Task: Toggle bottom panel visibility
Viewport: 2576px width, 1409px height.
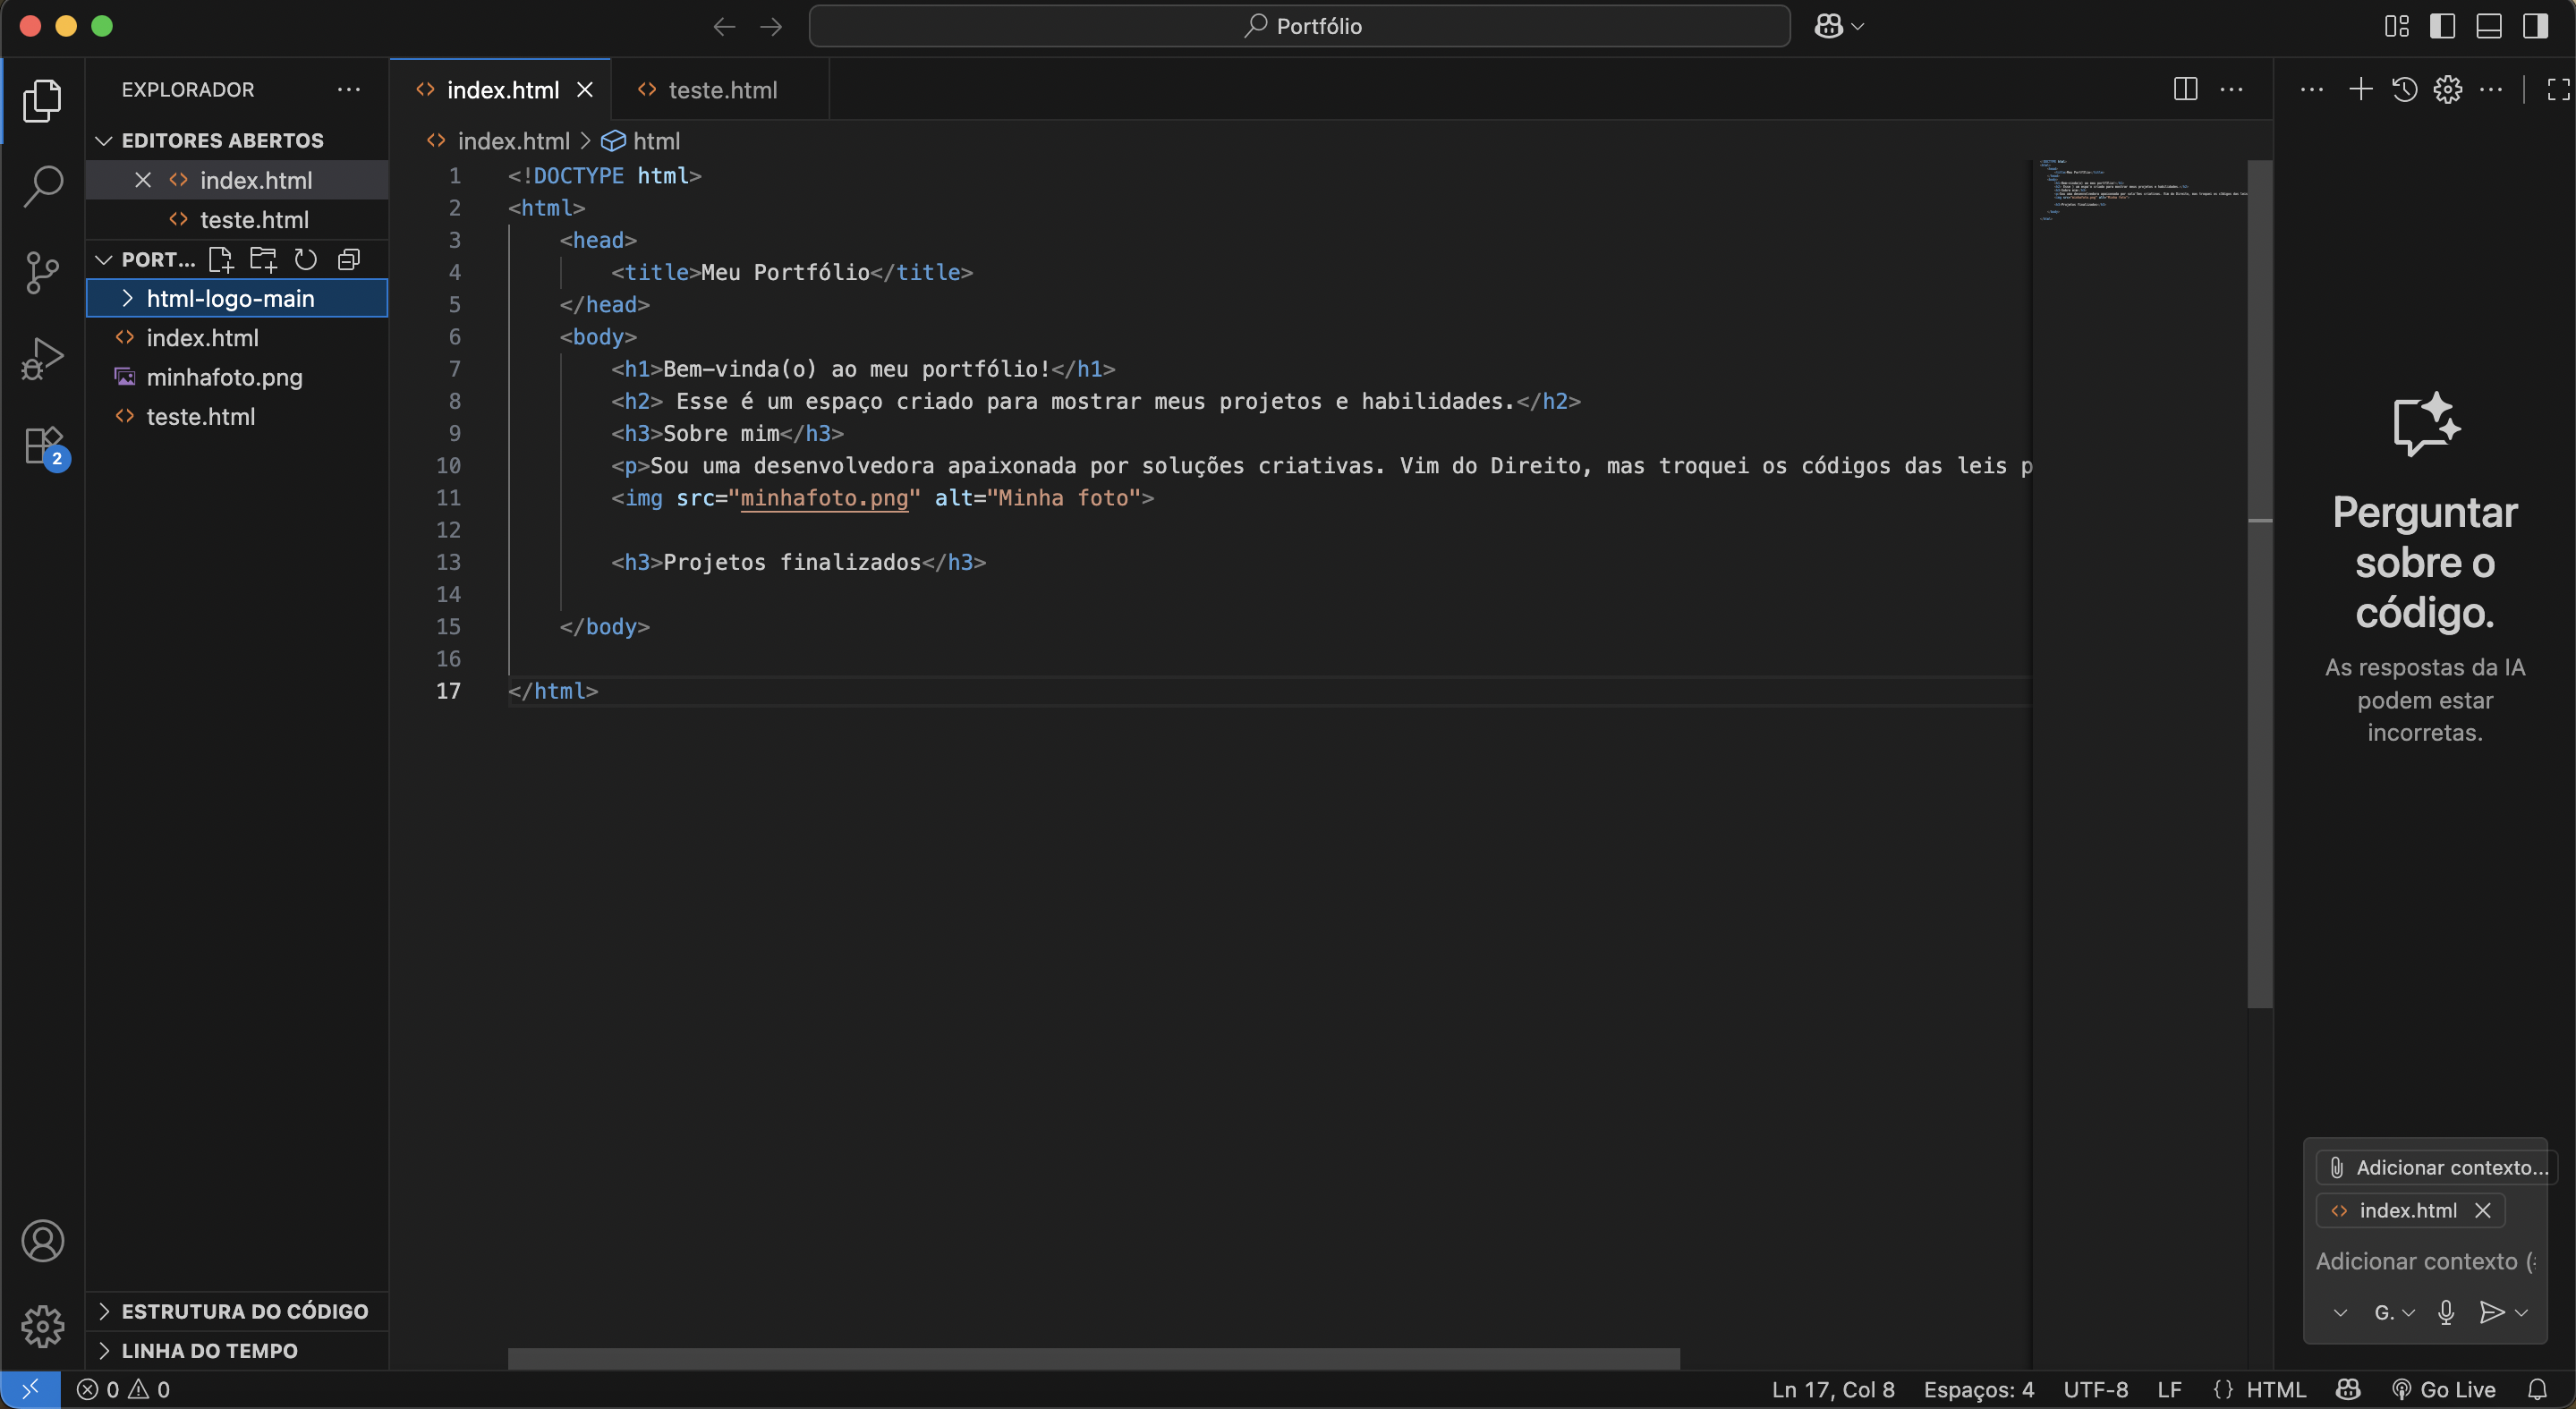Action: click(x=2489, y=26)
